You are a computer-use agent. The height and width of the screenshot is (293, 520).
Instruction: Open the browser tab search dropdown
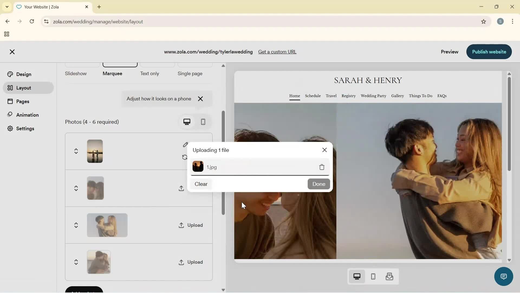[6, 7]
